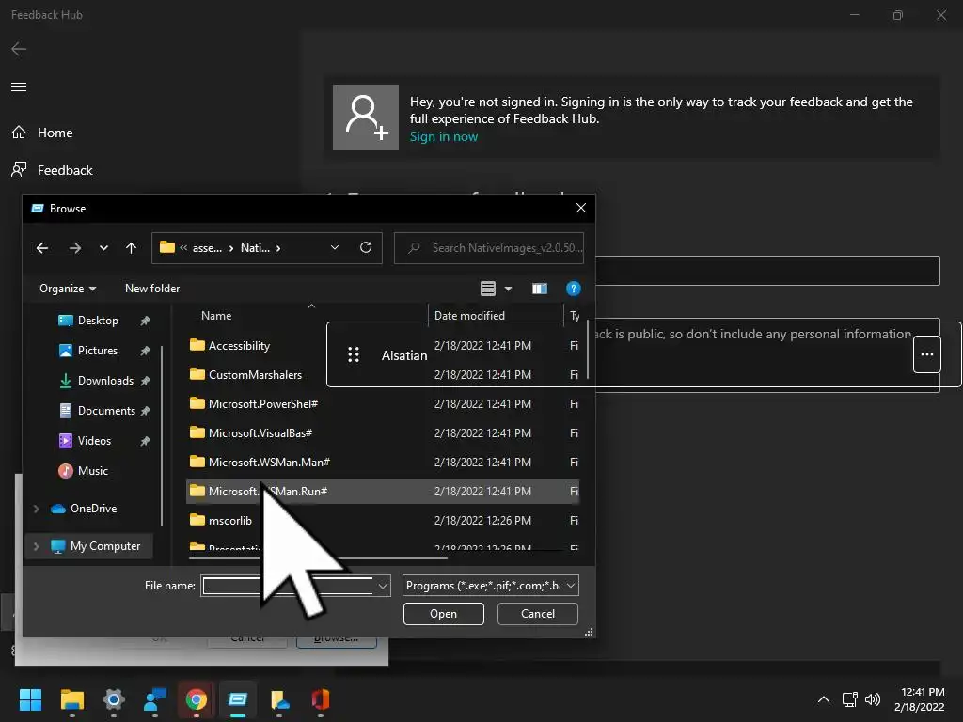Open Feedback Hub taskbar icon
The height and width of the screenshot is (722, 963).
(x=155, y=699)
